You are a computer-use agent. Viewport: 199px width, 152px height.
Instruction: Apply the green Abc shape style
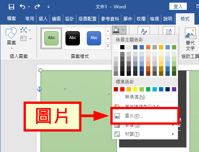pos(51,38)
